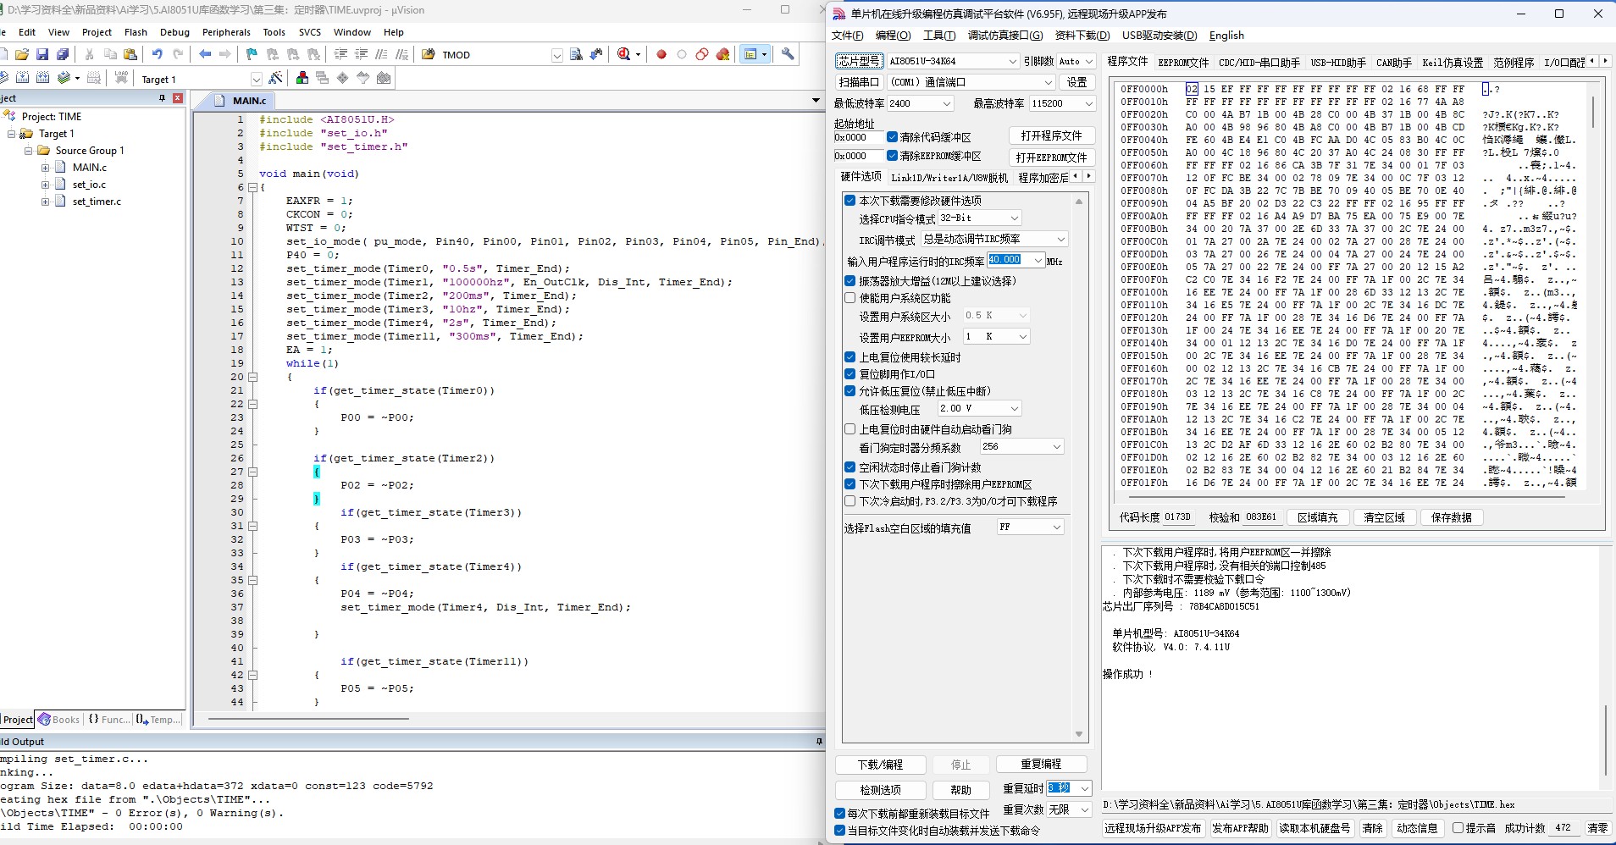Start debug session magnifier icon
The width and height of the screenshot is (1616, 845).
624,54
